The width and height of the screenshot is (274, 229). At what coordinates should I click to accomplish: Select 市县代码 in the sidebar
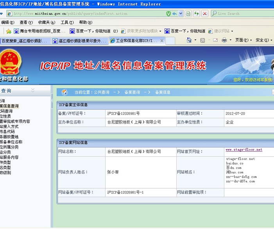point(7,132)
